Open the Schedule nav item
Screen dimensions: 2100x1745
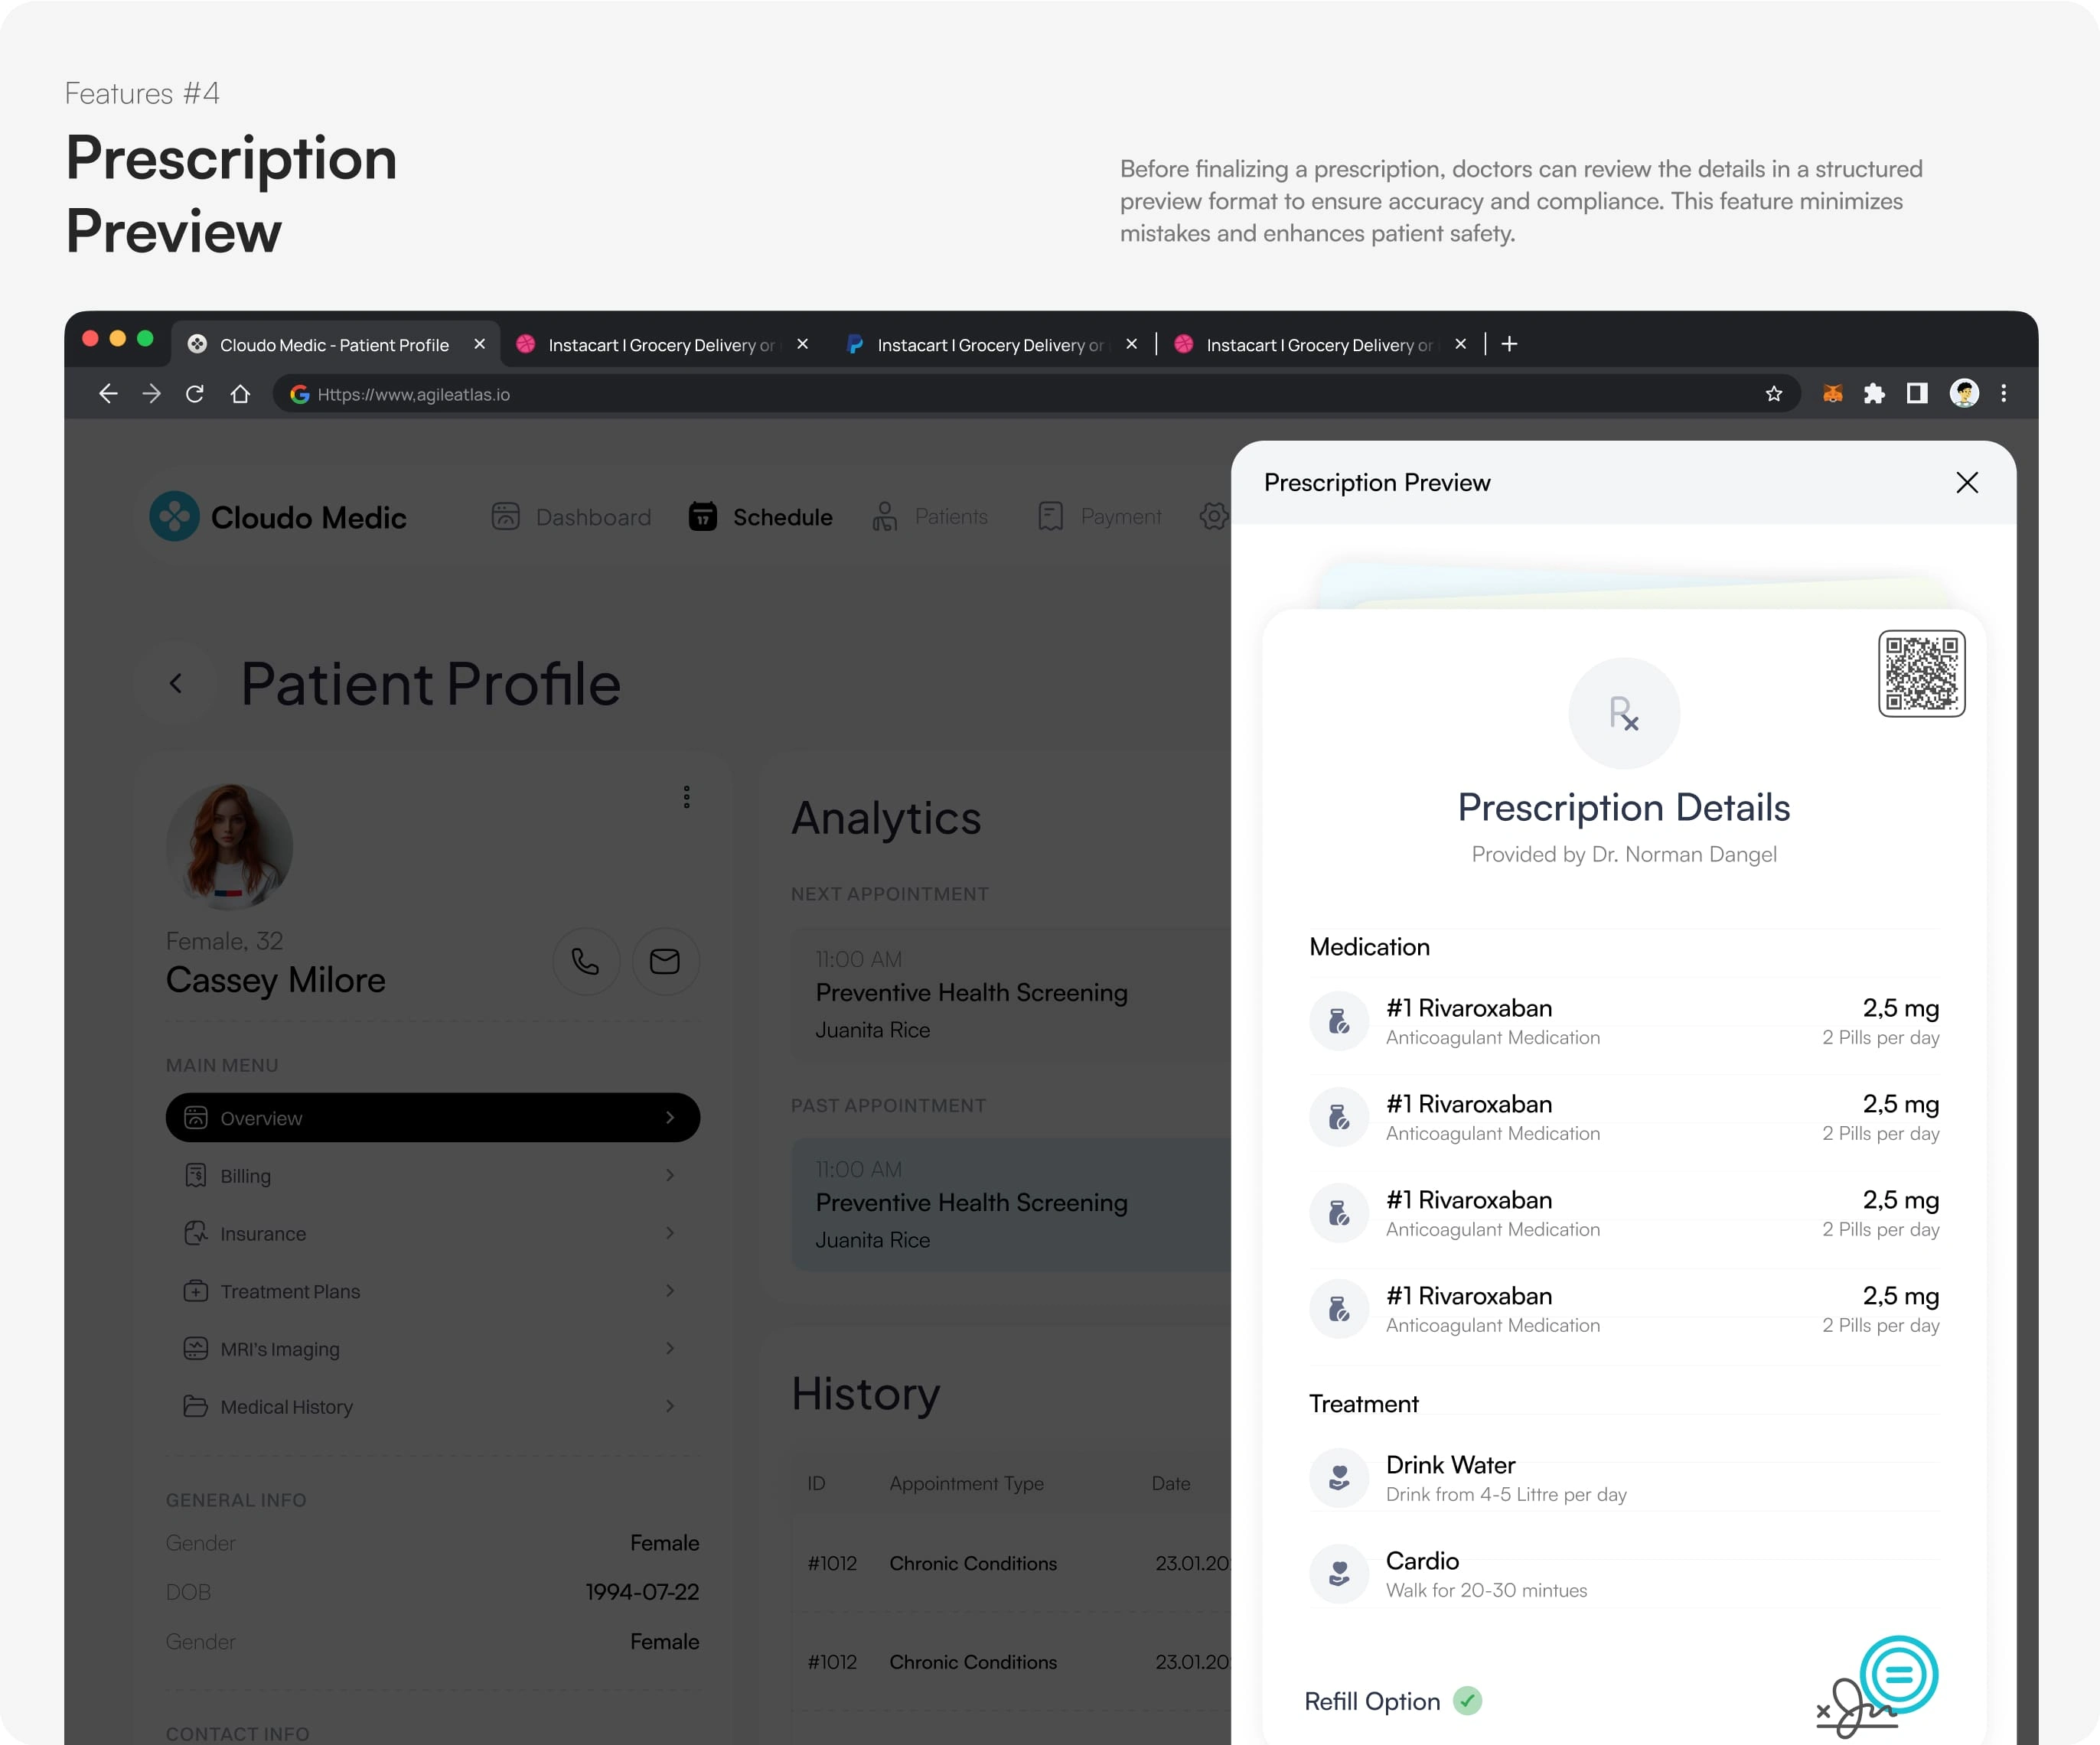tap(760, 516)
